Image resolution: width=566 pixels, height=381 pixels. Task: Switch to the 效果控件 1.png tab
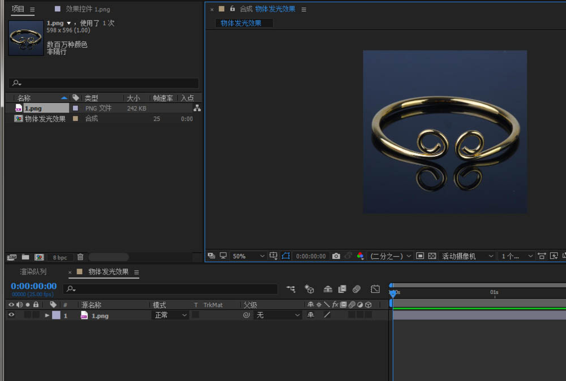[x=87, y=9]
